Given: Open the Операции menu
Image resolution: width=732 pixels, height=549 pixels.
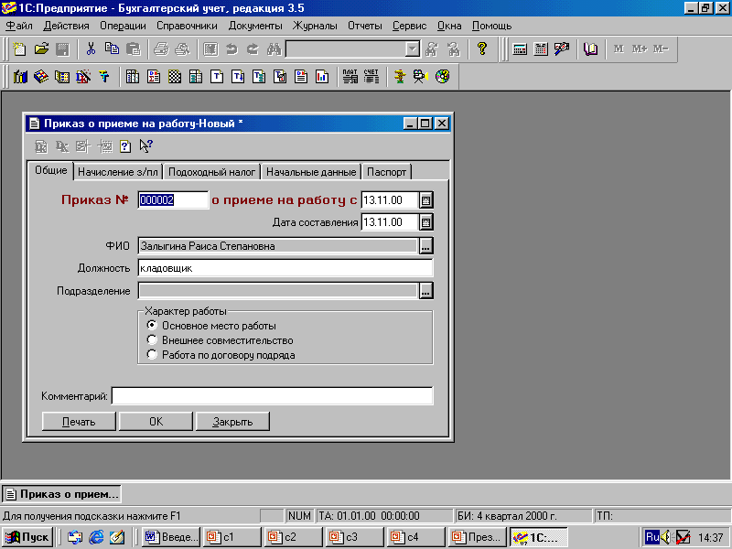Looking at the screenshot, I should click(123, 27).
